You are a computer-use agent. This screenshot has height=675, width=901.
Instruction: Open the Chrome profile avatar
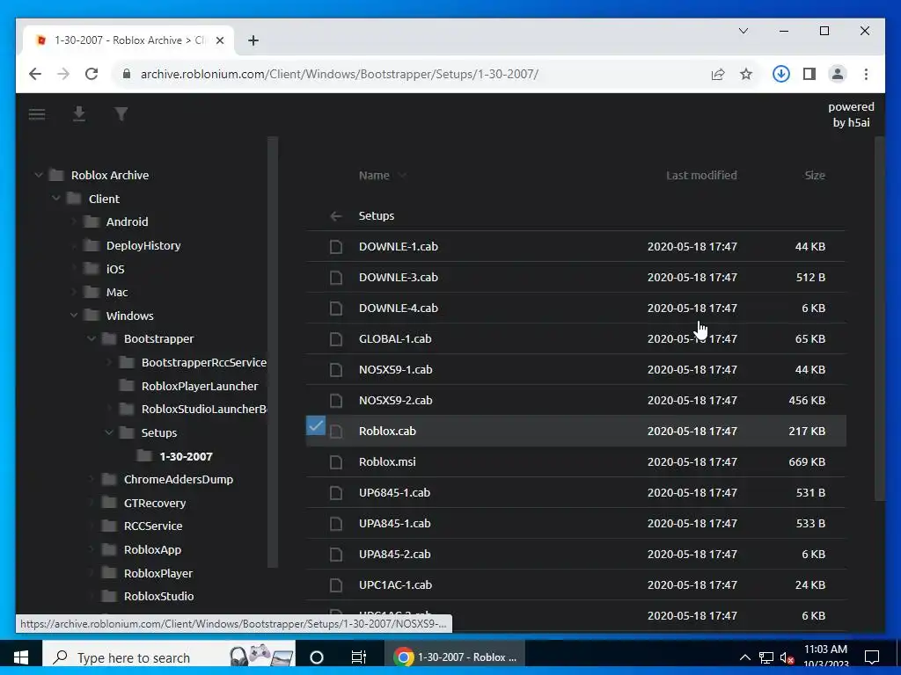click(838, 74)
